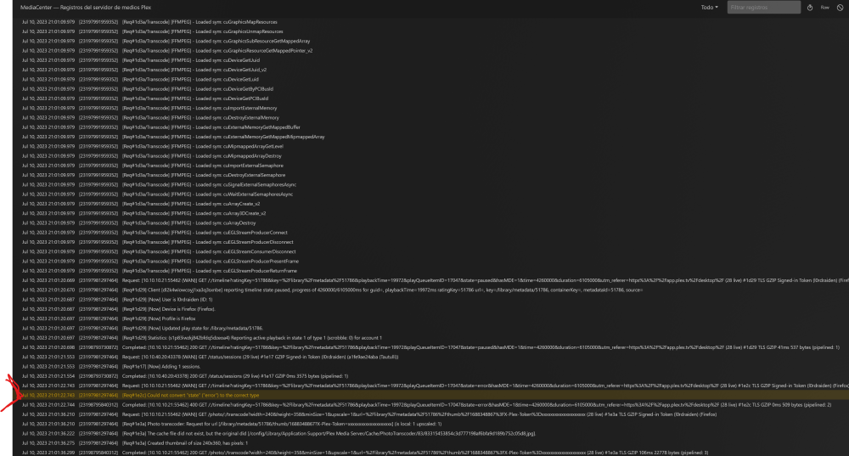Select log line Profile is Firefox
Image resolution: width=849 pixels, height=456 pixels.
coord(109,318)
